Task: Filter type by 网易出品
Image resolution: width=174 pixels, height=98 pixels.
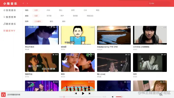Action: pos(90,16)
